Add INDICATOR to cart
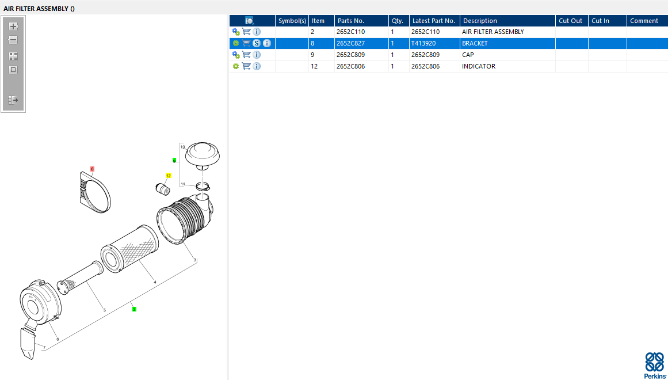 246,66
